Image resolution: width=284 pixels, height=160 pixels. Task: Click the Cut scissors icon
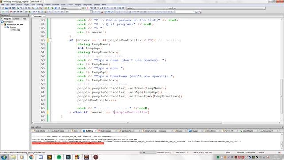[26, 8]
